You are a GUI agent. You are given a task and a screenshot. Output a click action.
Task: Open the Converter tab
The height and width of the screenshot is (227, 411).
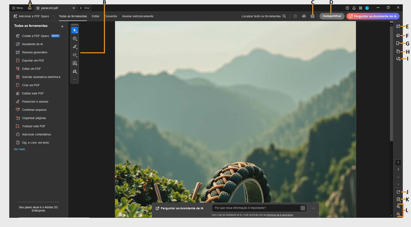pos(111,16)
